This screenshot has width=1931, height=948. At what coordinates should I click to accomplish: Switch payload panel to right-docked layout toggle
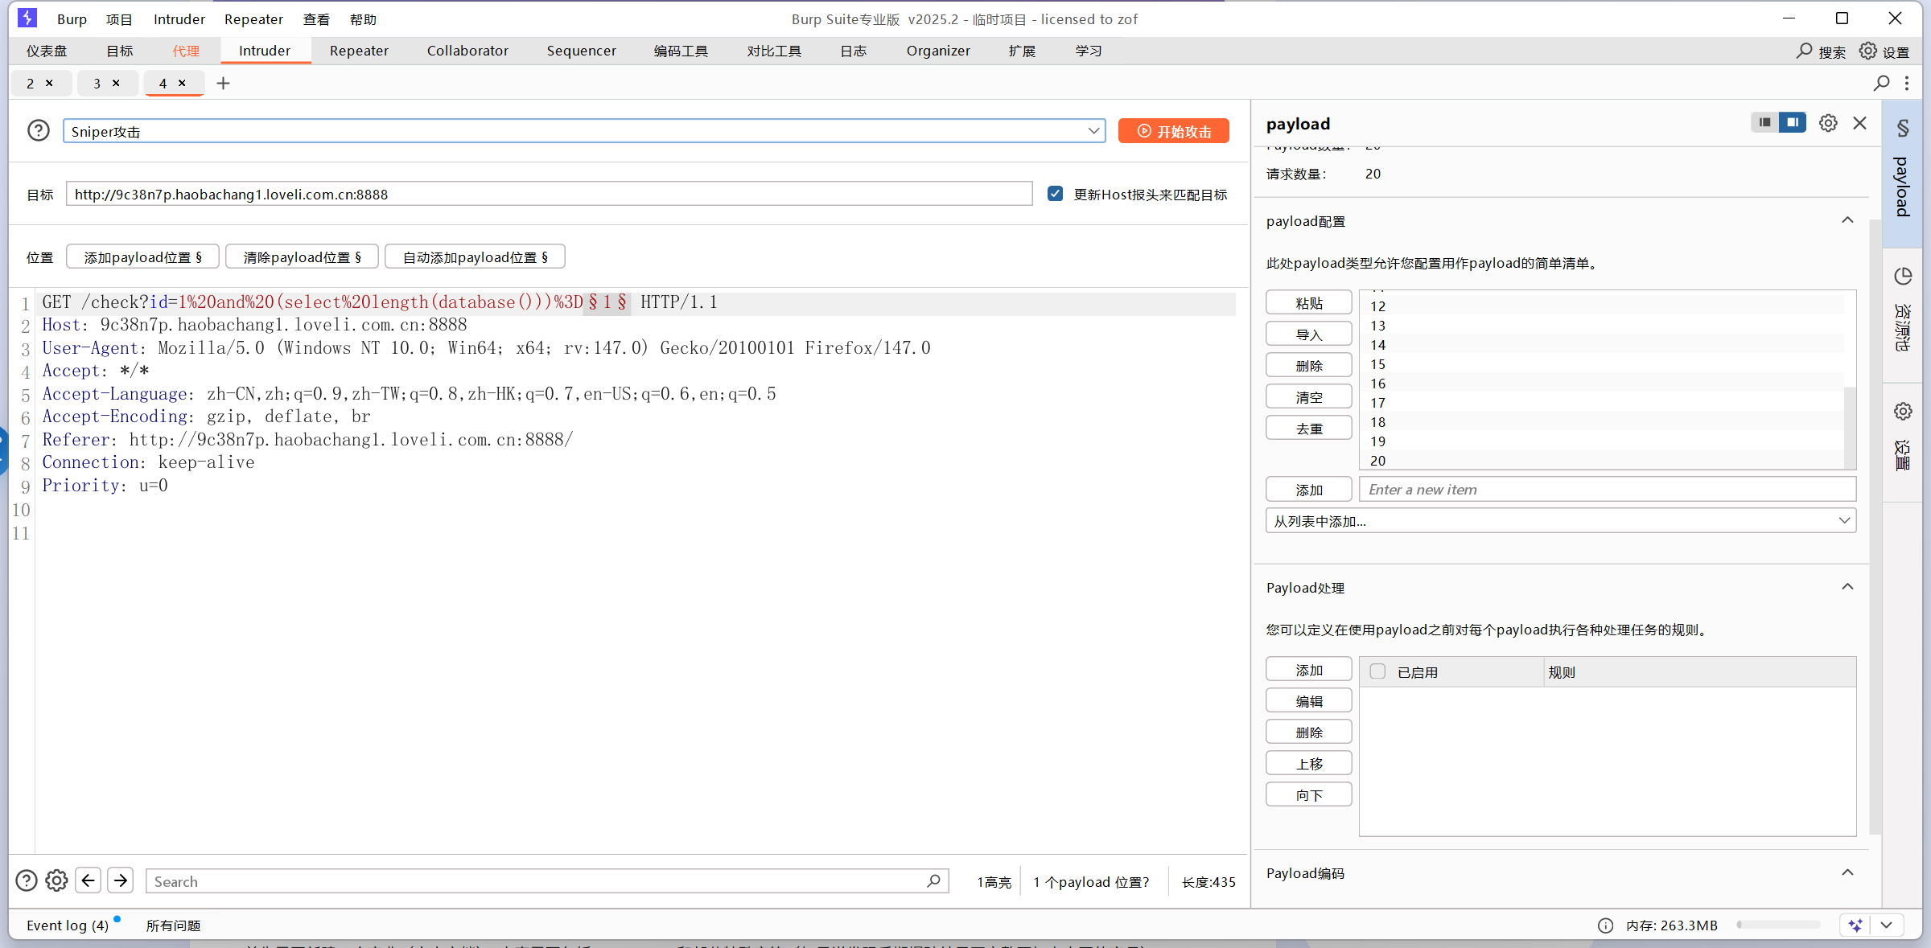click(x=1793, y=122)
